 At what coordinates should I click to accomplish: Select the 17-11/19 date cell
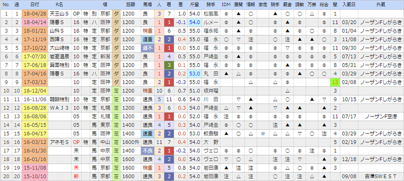click(x=35, y=39)
